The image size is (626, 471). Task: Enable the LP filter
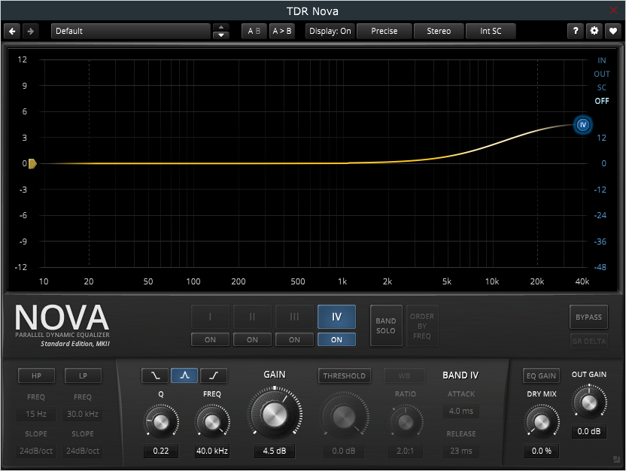83,375
